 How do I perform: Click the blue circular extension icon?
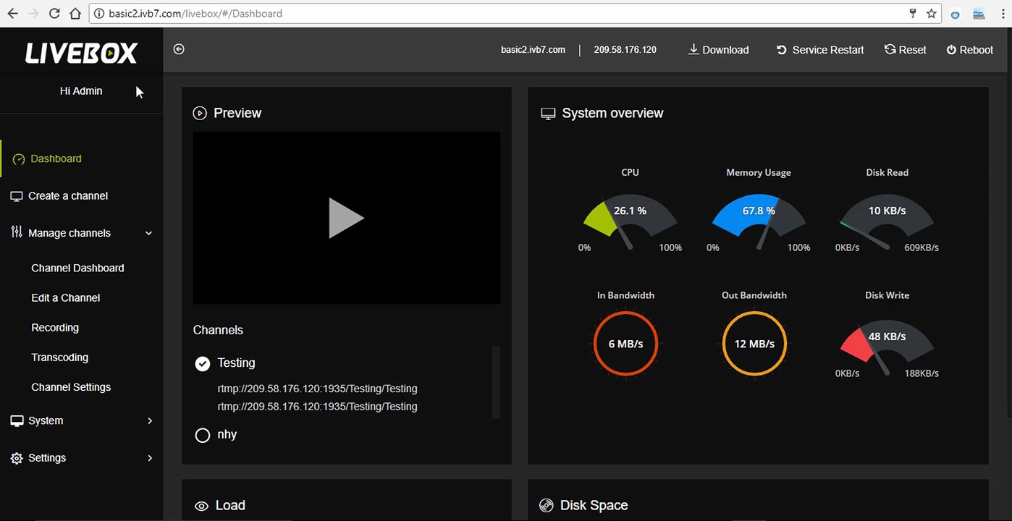pos(956,14)
